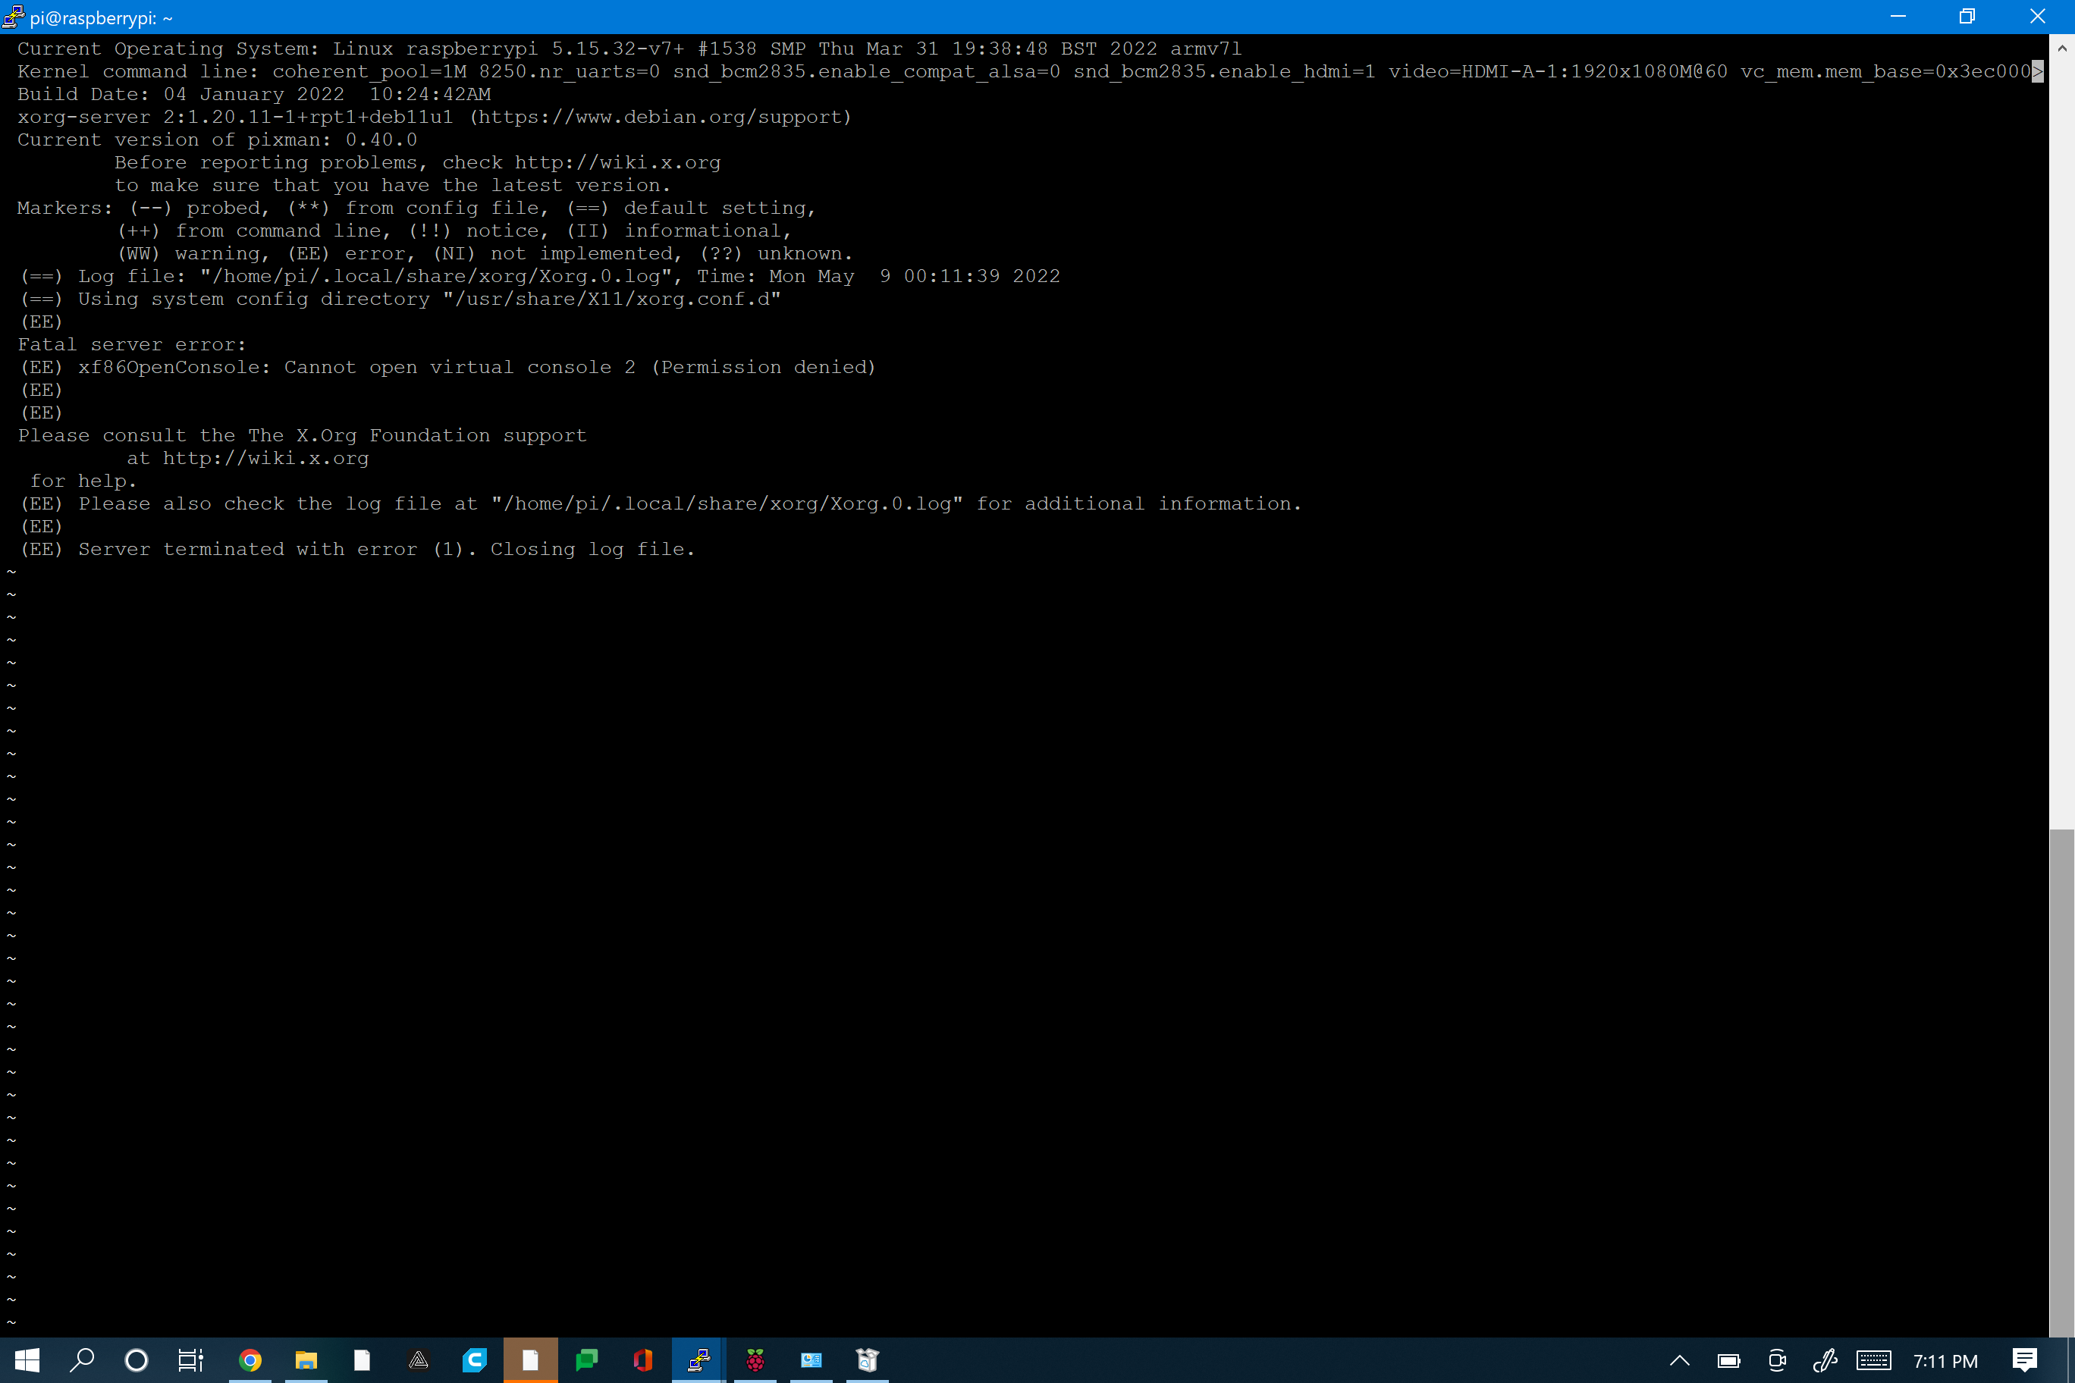Select the active PuTTY taskbar icon

(x=698, y=1360)
